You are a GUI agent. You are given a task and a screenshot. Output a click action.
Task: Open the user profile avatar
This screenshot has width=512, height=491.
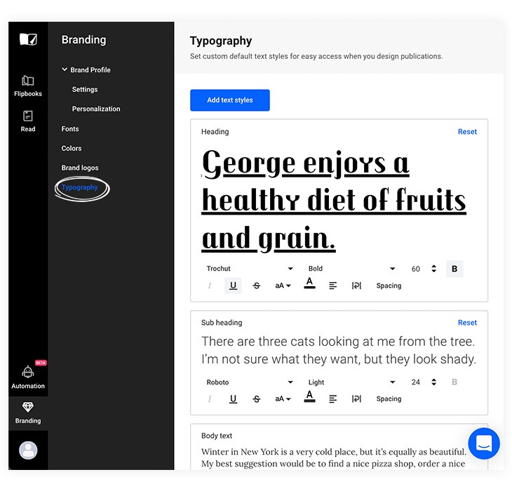point(28,450)
